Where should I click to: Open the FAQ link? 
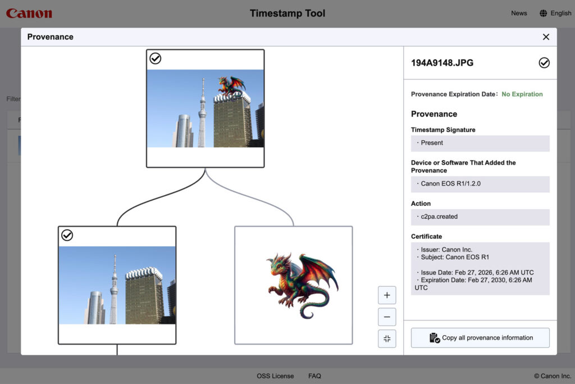(314, 376)
